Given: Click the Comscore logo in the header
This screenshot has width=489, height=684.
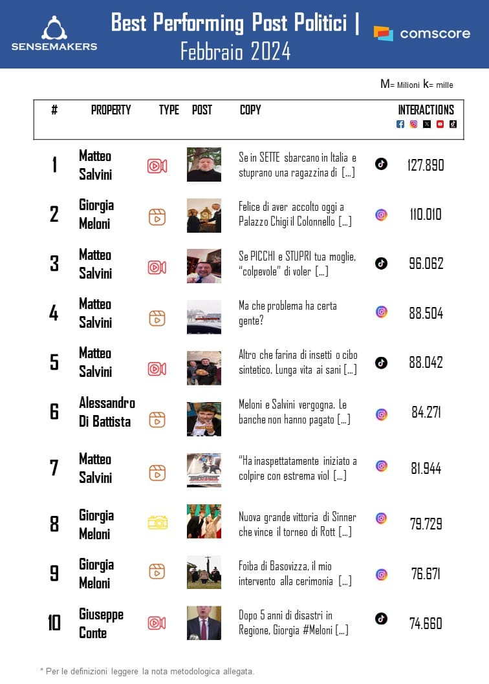Looking at the screenshot, I should click(x=422, y=34).
